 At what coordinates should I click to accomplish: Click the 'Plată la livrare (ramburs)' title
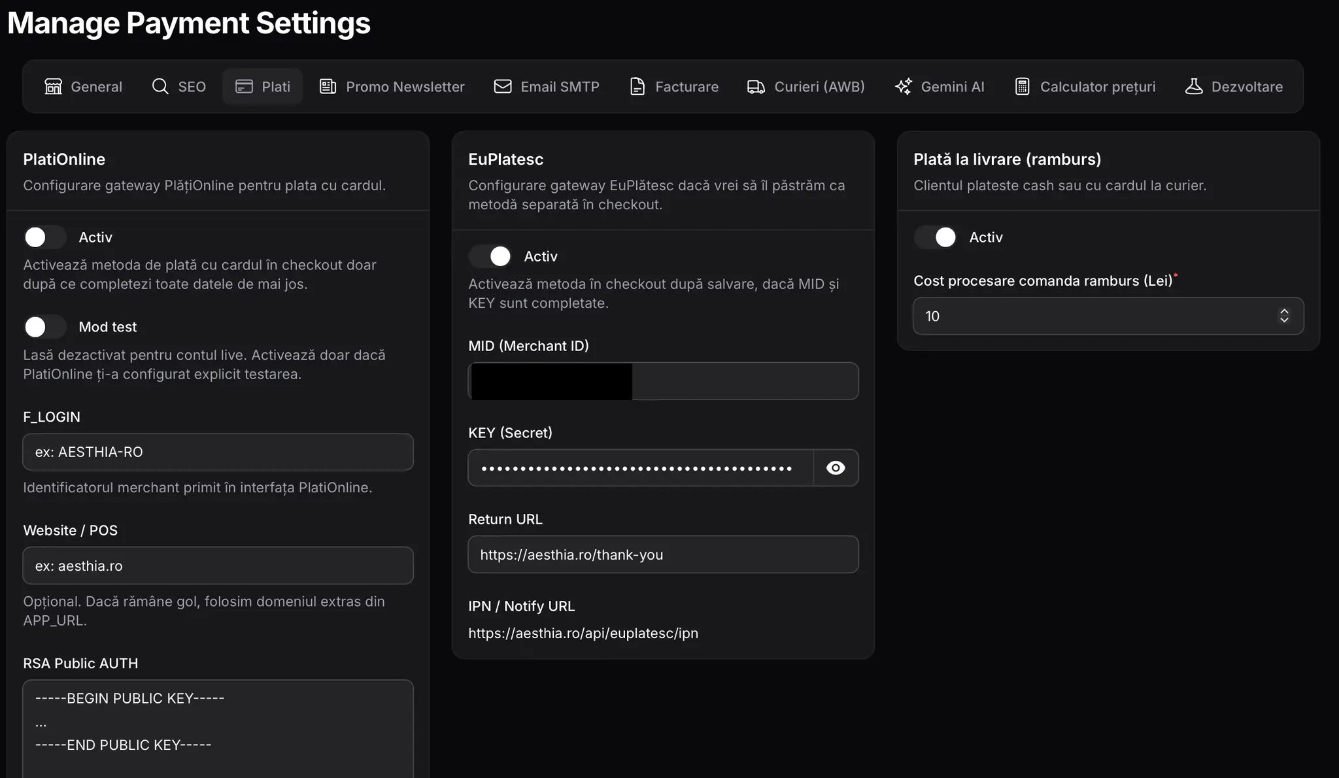(x=1008, y=160)
